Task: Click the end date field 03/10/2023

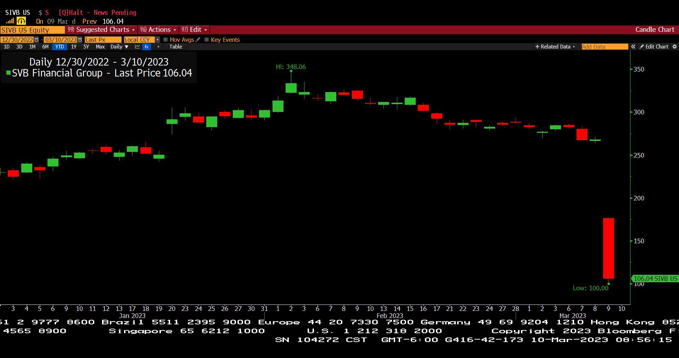Action: tap(61, 40)
